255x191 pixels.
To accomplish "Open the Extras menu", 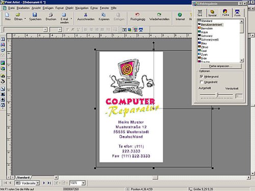I will tap(94, 8).
